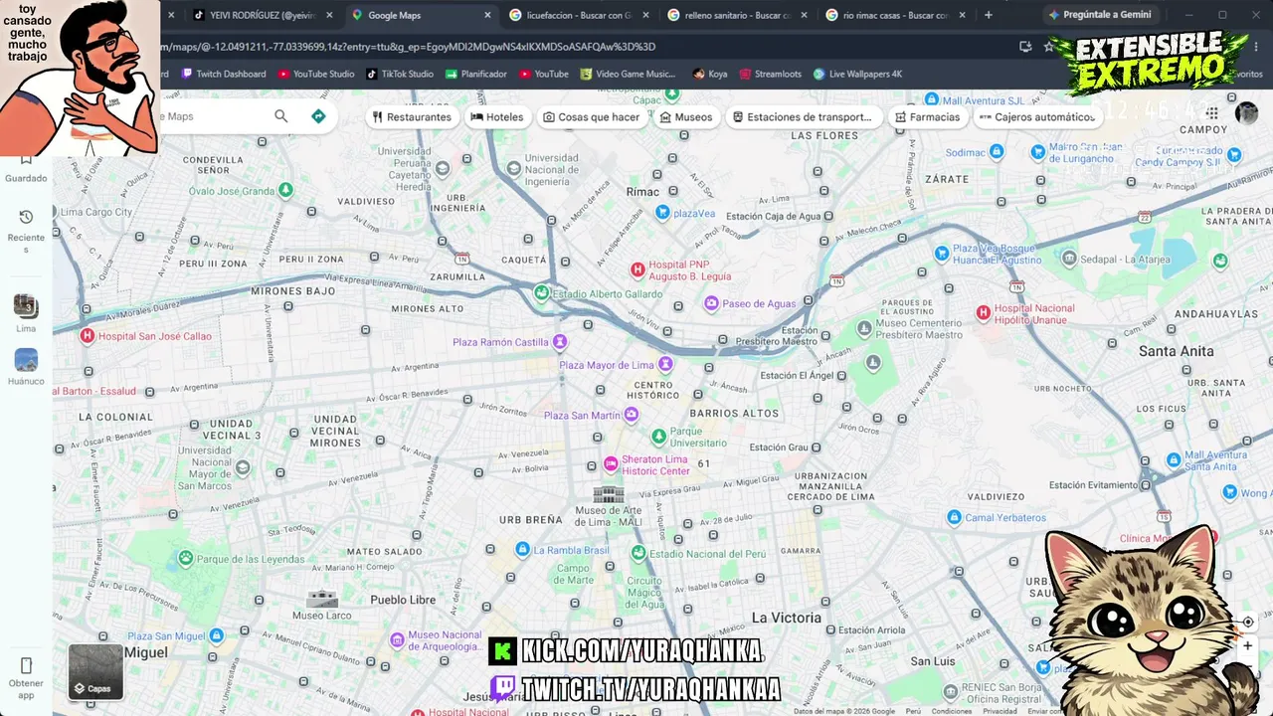Open the Condiciones footer link
The width and height of the screenshot is (1273, 716).
(952, 711)
